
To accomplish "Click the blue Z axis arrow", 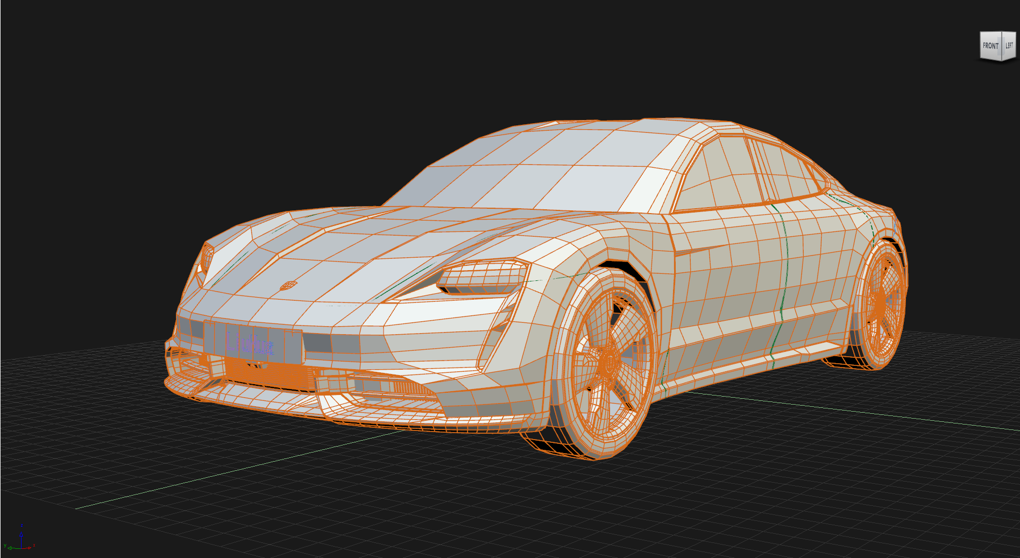I will point(22,534).
